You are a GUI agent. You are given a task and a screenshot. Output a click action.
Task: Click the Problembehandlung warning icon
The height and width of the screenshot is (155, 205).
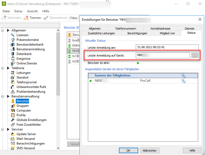[12, 92]
